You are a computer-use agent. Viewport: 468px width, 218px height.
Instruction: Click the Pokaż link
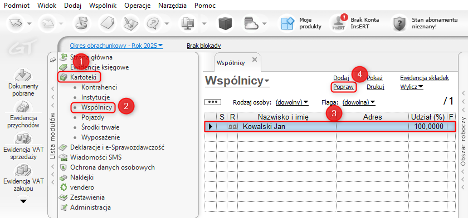(x=375, y=78)
